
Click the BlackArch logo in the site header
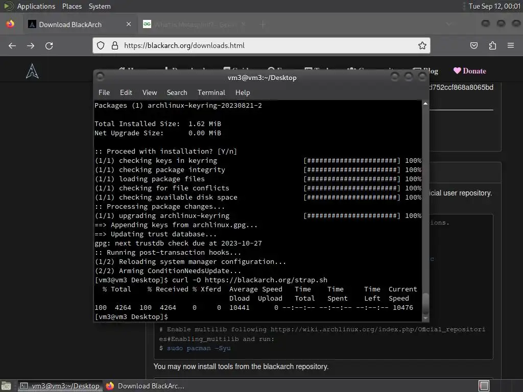pos(32,70)
